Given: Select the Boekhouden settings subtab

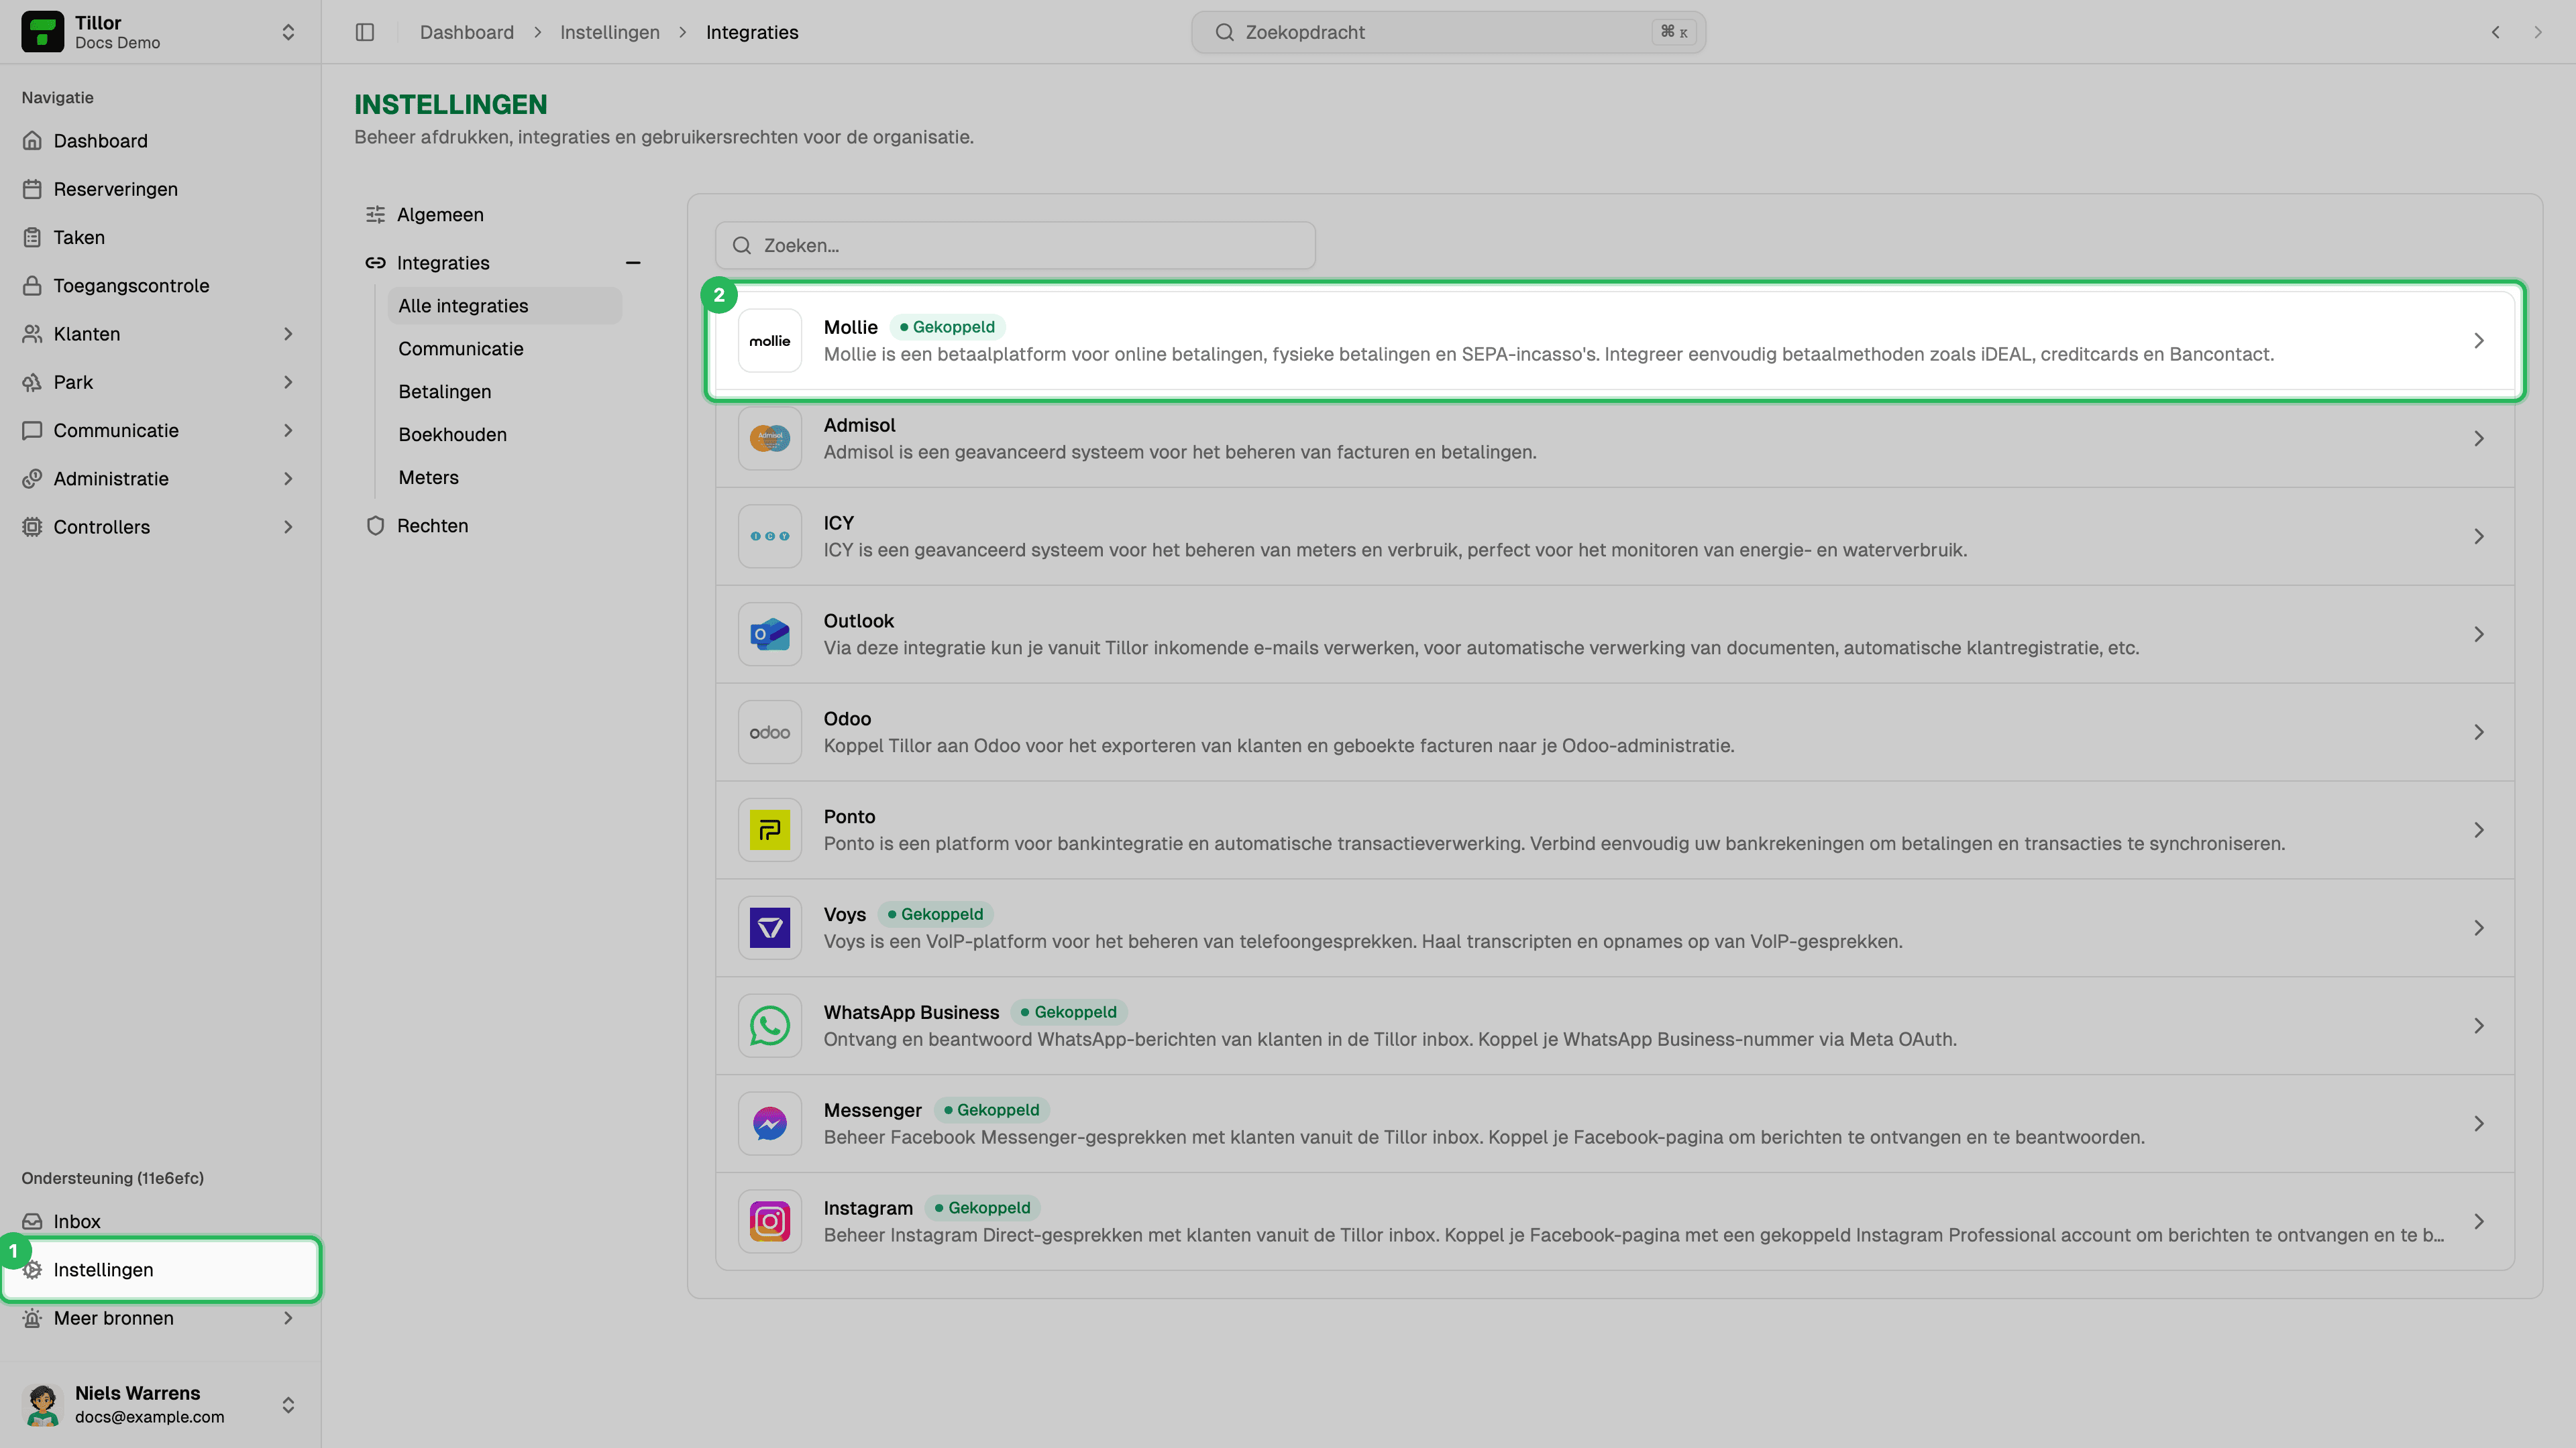Looking at the screenshot, I should click(504, 434).
